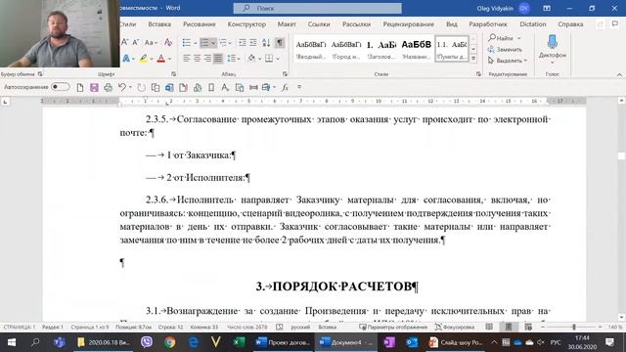Adjust the zoom slider
The image size is (626, 352).
(574, 327)
